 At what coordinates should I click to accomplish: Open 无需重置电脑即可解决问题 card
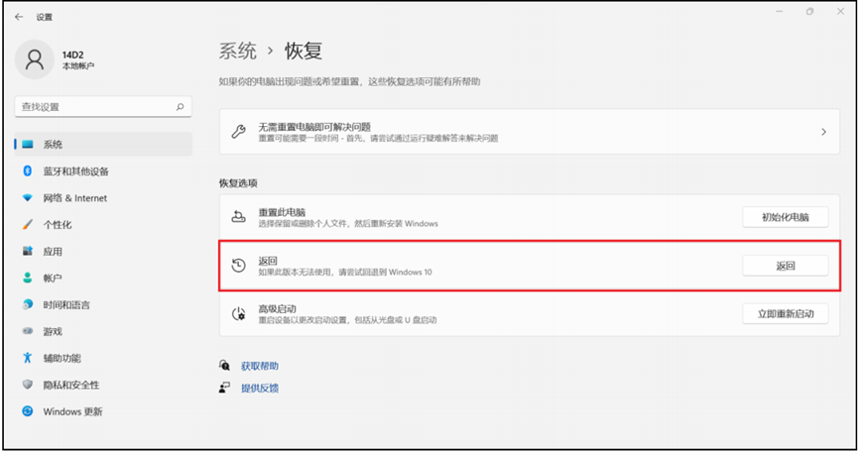pyautogui.click(x=529, y=132)
